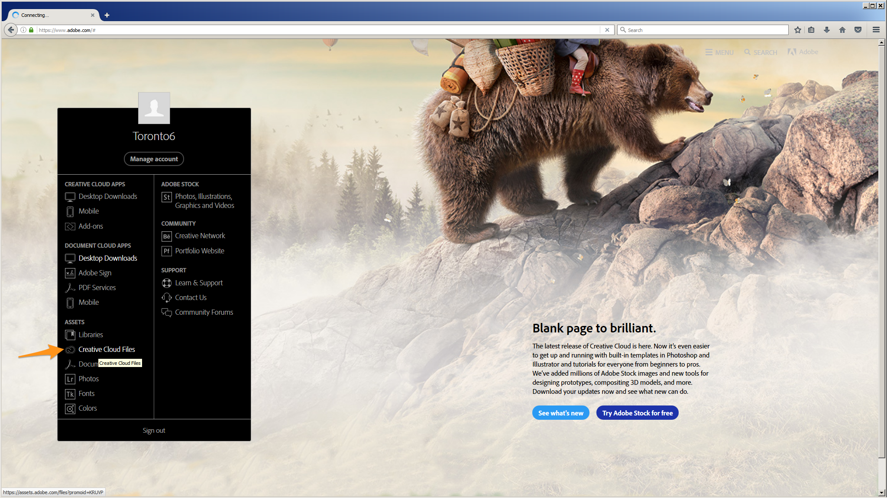This screenshot has height=498, width=887.
Task: Show bookmarks list icon in toolbar
Action: pyautogui.click(x=811, y=30)
